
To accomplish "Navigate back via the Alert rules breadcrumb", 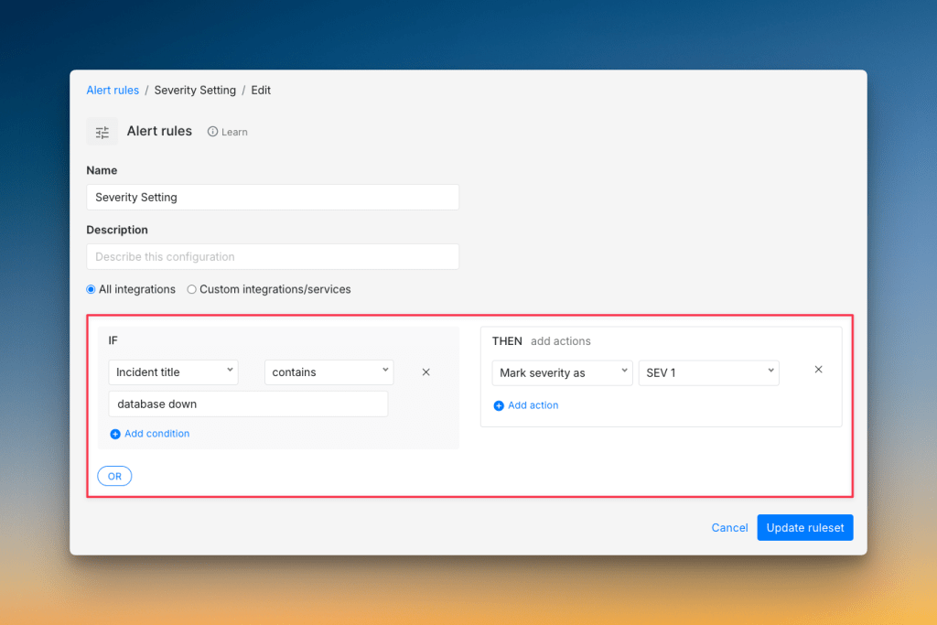I will pyautogui.click(x=112, y=90).
